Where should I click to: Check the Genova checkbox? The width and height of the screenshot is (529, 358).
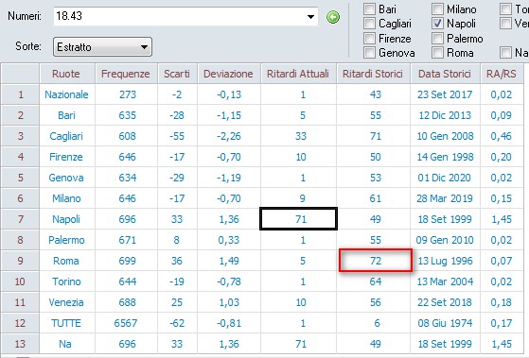[x=369, y=53]
